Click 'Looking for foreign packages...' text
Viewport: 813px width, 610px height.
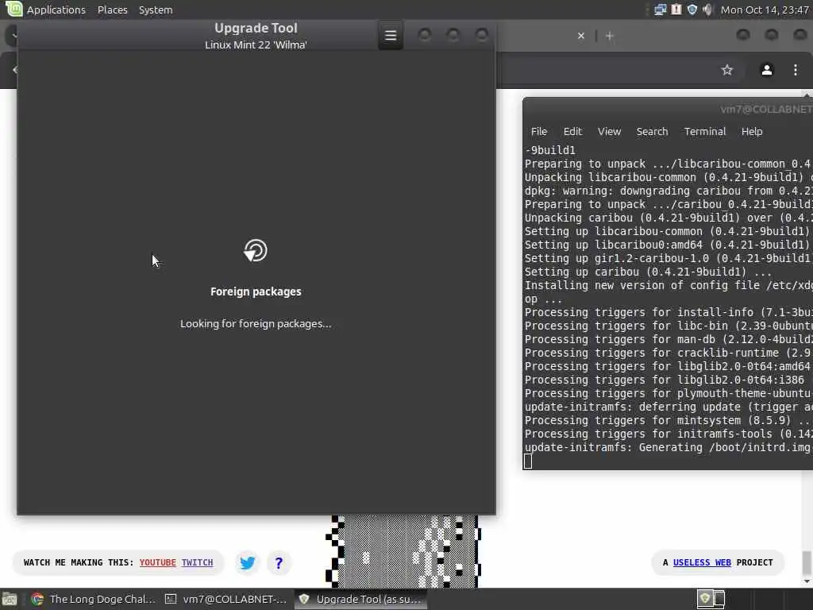pos(256,324)
